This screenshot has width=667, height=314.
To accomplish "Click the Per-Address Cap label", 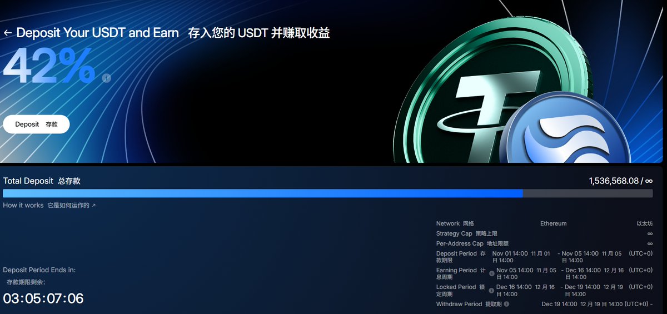I will pyautogui.click(x=472, y=243).
